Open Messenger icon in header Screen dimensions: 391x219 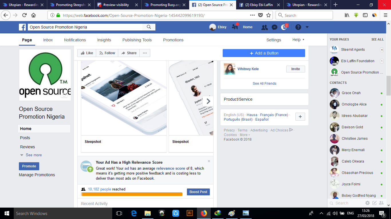click(274, 27)
